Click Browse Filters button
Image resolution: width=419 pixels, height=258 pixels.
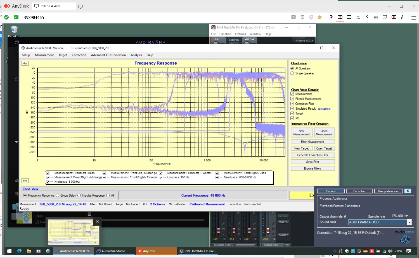(x=313, y=168)
